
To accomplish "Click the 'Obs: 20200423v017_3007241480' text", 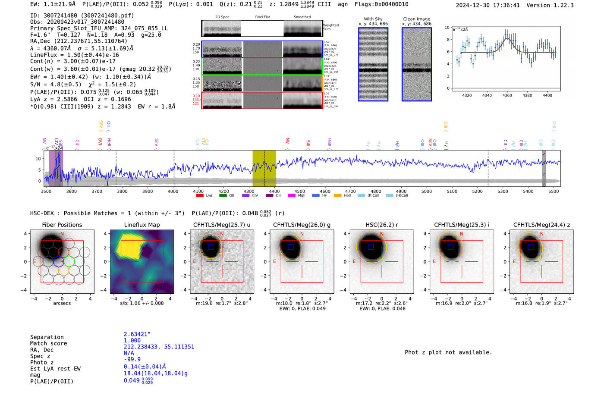I will point(77,22).
